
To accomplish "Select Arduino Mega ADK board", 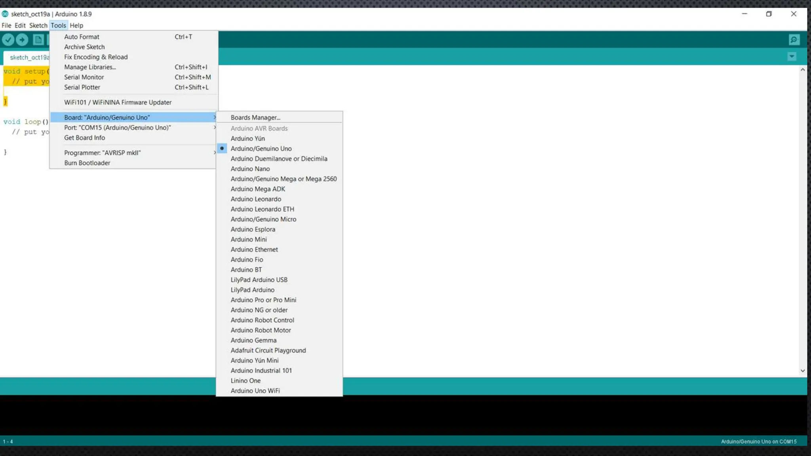I will click(x=279, y=189).
